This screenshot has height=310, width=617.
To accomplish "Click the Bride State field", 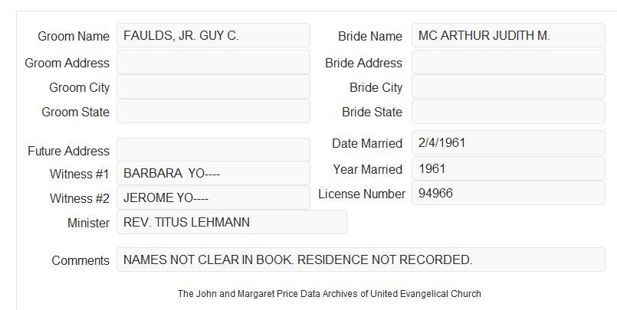I will [x=508, y=112].
